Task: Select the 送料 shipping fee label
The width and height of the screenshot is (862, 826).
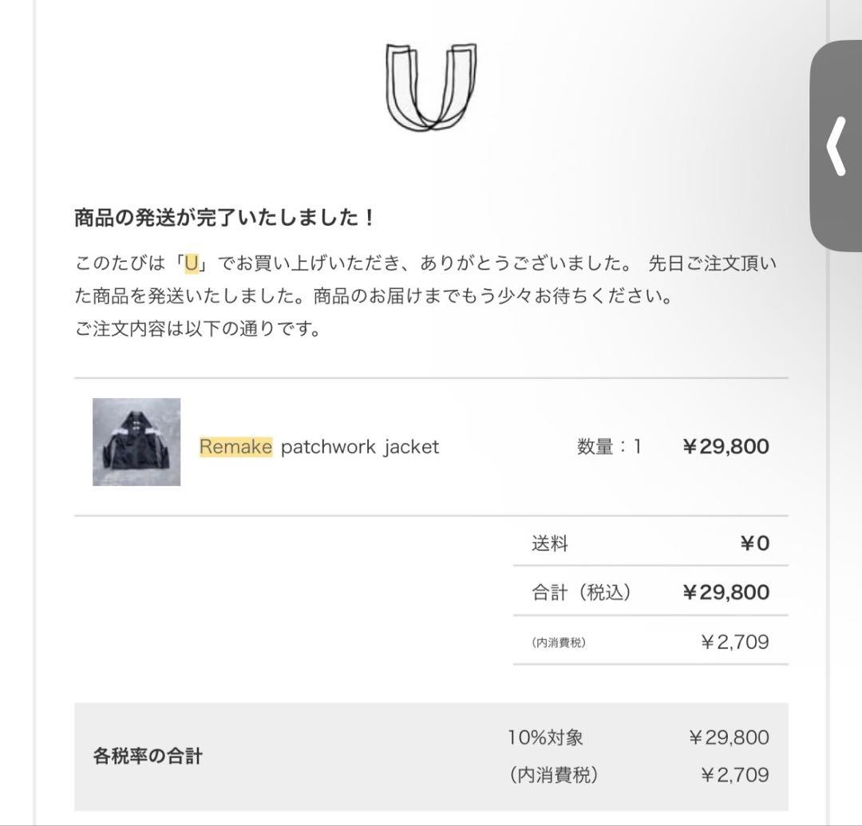Action: point(550,543)
